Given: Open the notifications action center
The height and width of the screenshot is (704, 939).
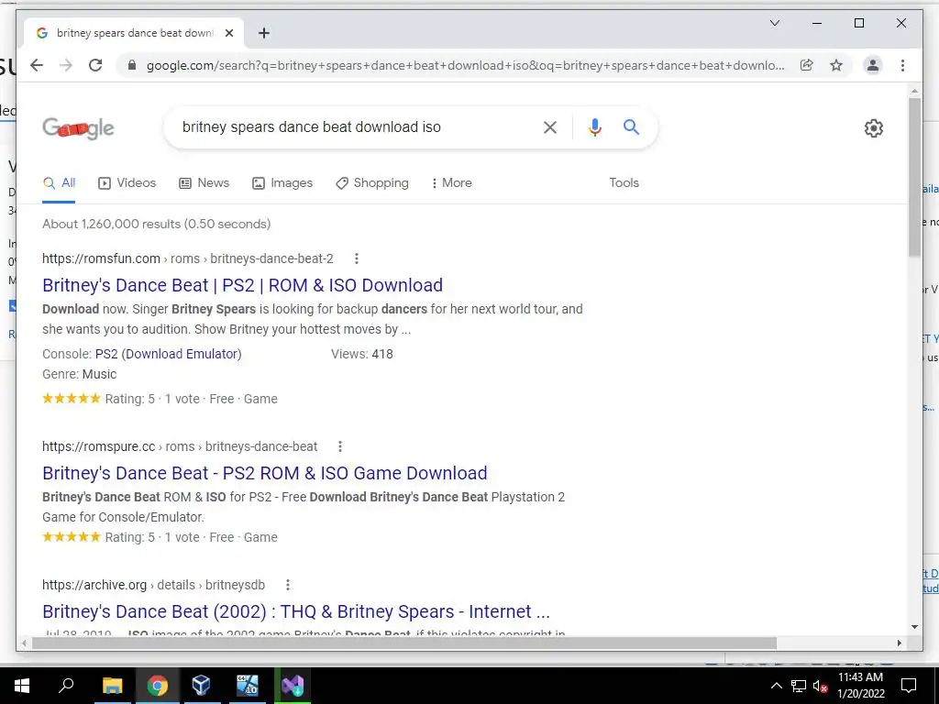Looking at the screenshot, I should click(x=909, y=686).
